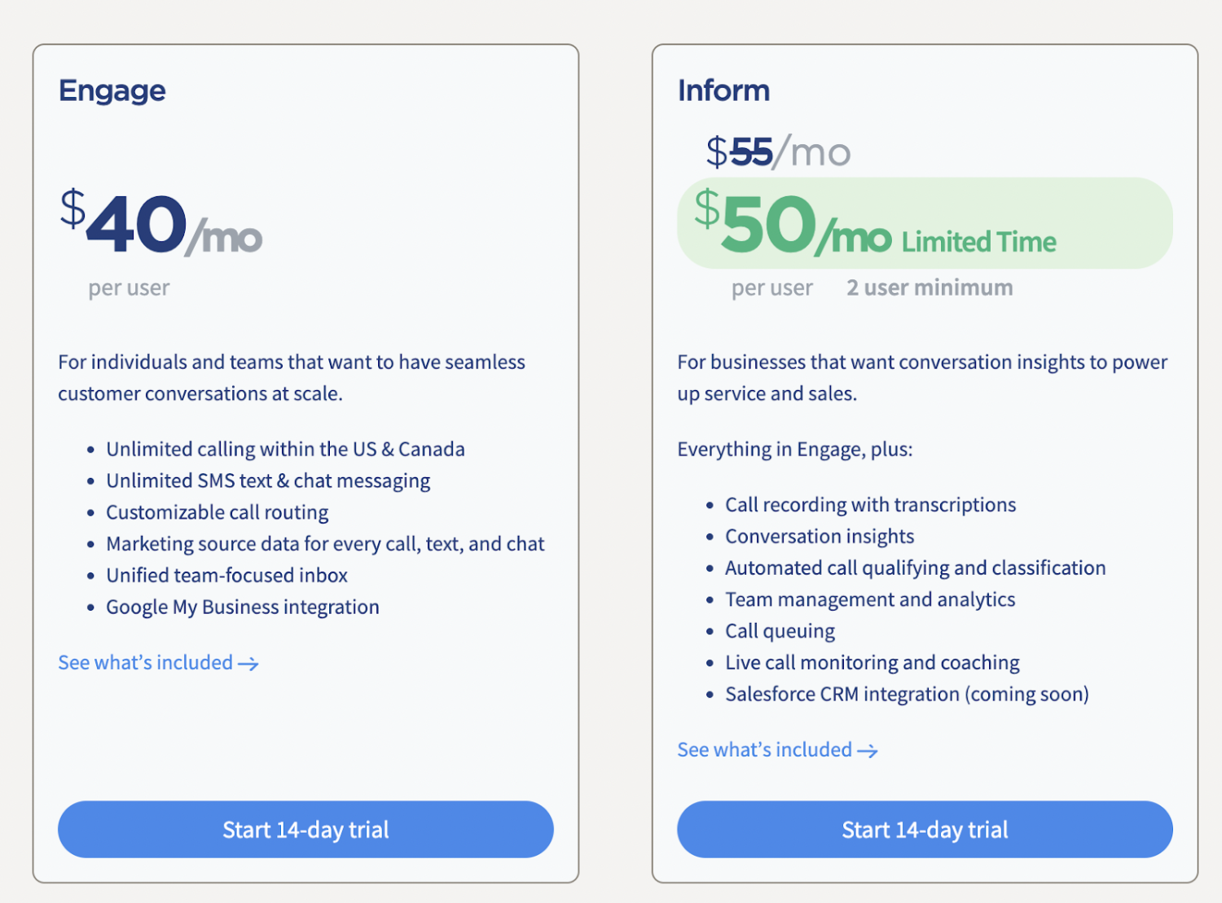Screen dimensions: 1222x903
Task: Start the Engage plan 14-day trial
Action: pyautogui.click(x=305, y=829)
